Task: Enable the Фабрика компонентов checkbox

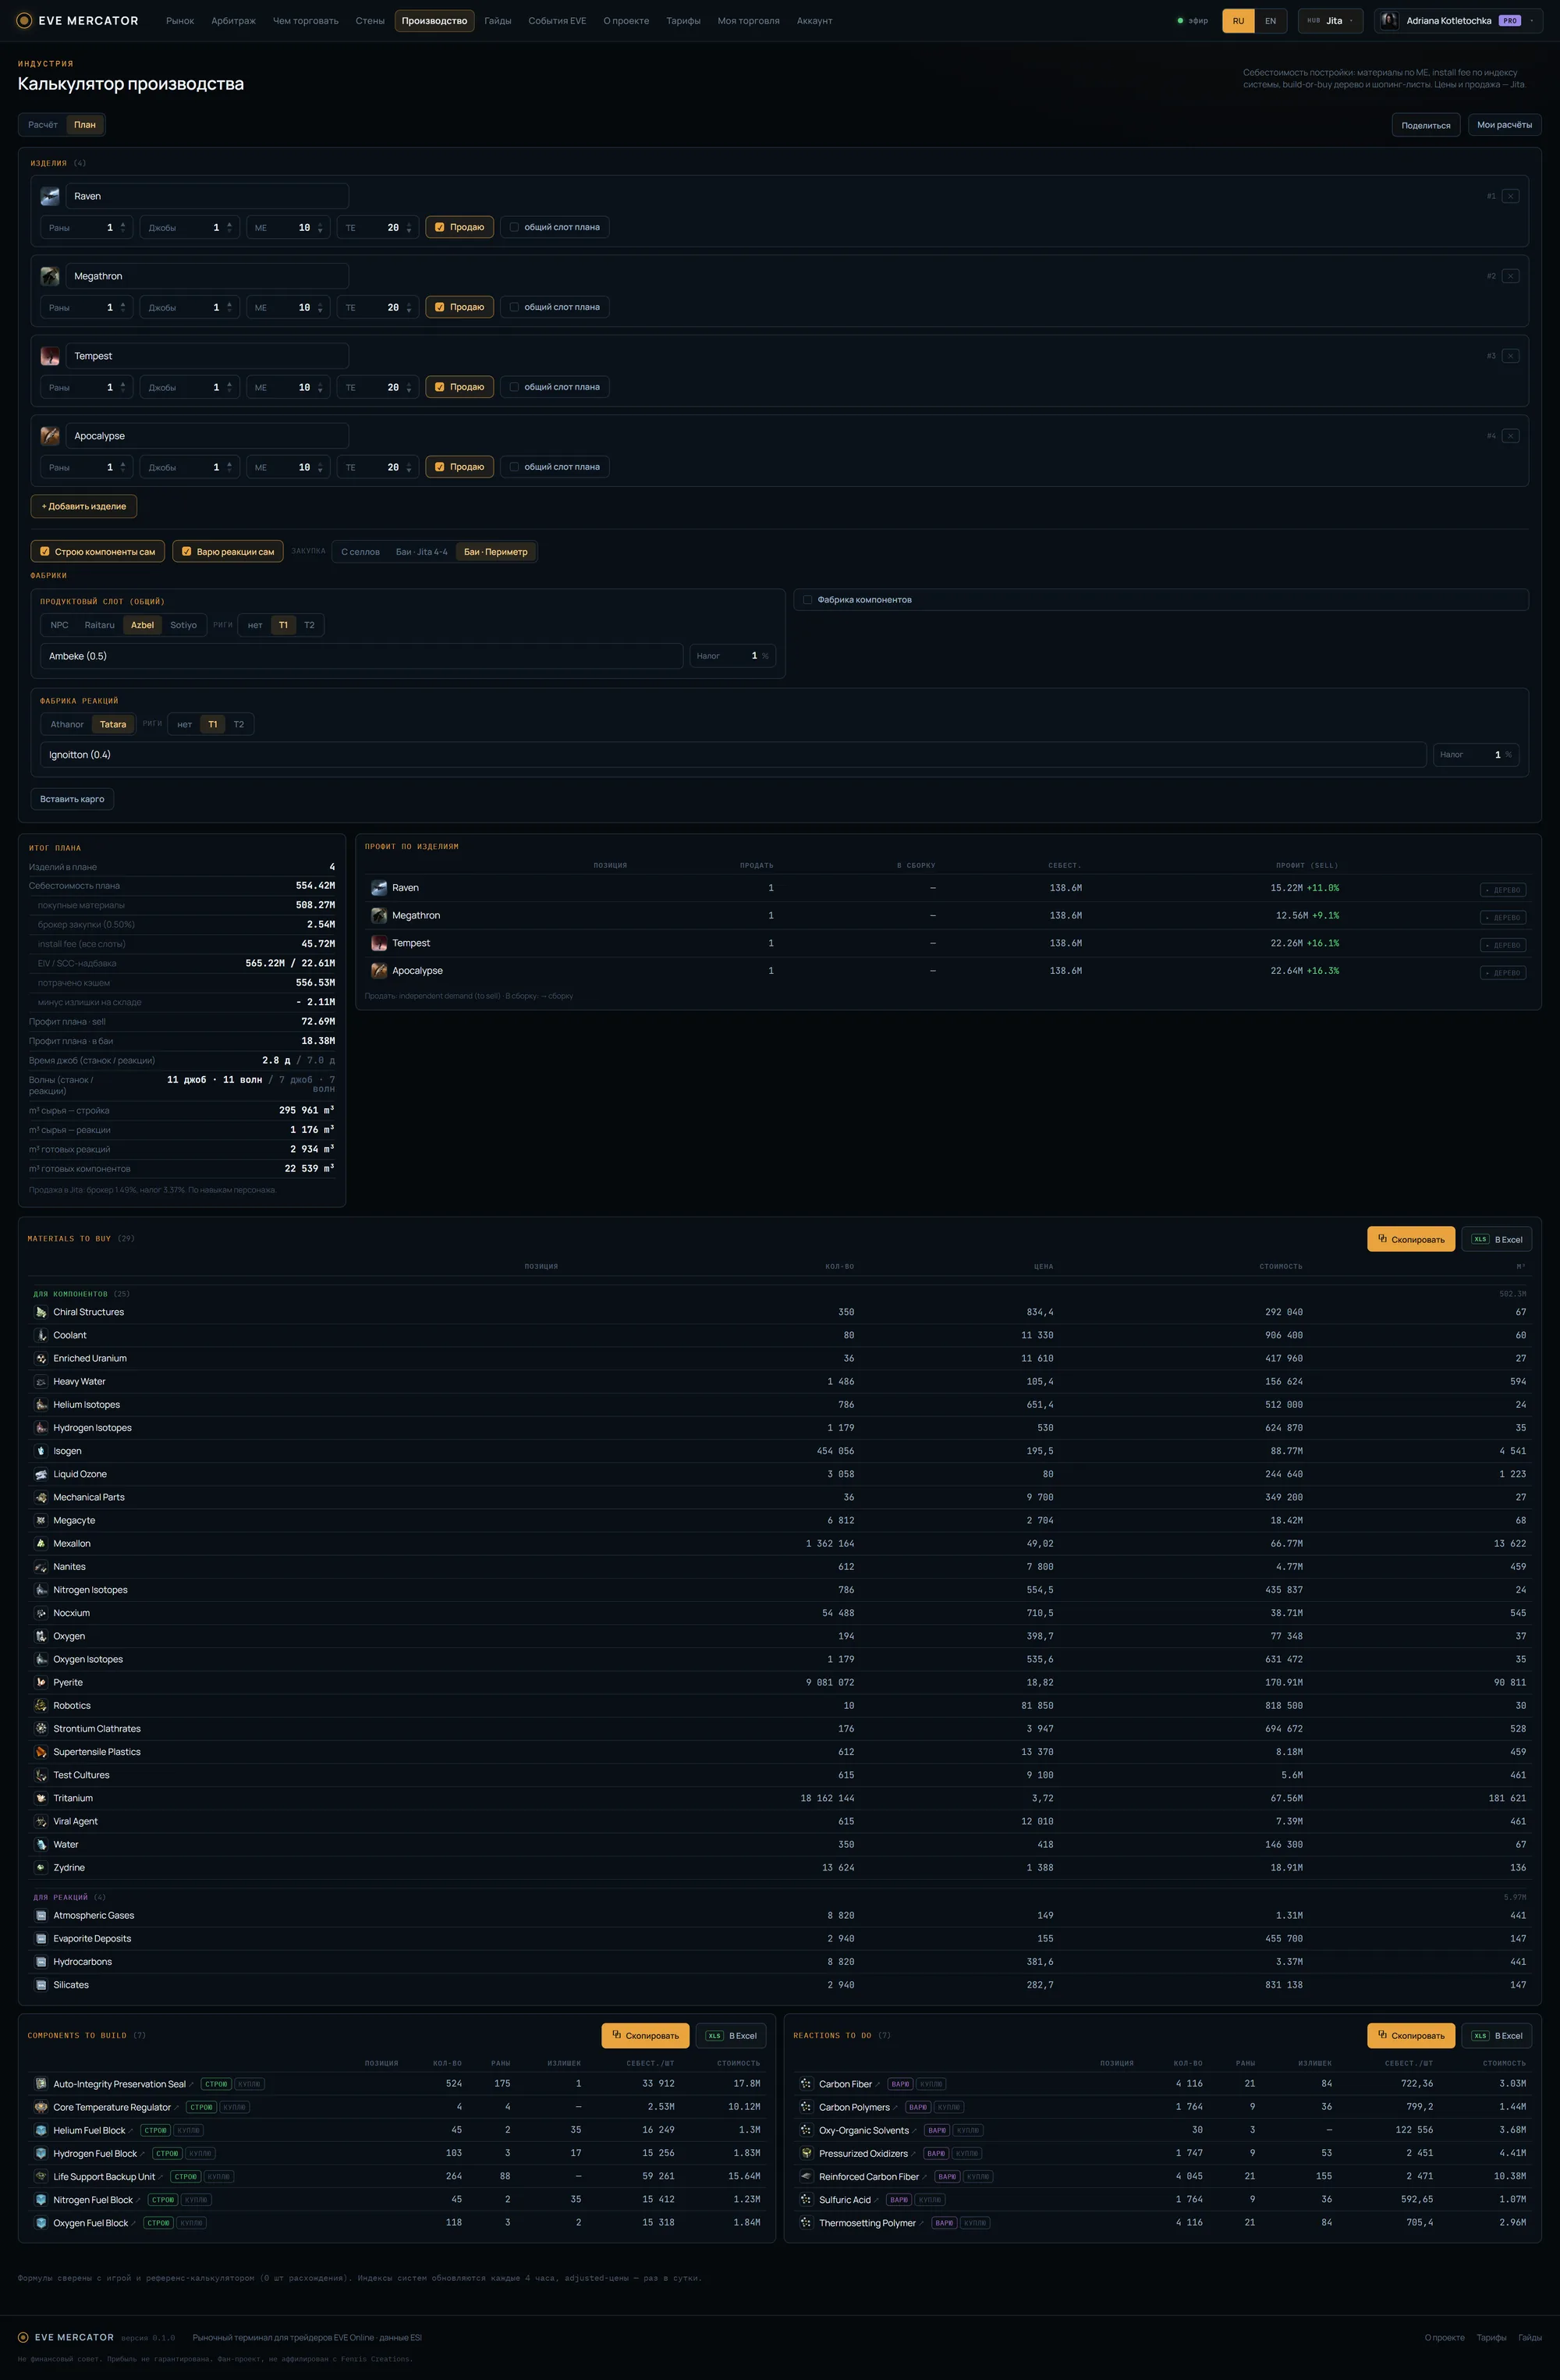Action: [807, 600]
